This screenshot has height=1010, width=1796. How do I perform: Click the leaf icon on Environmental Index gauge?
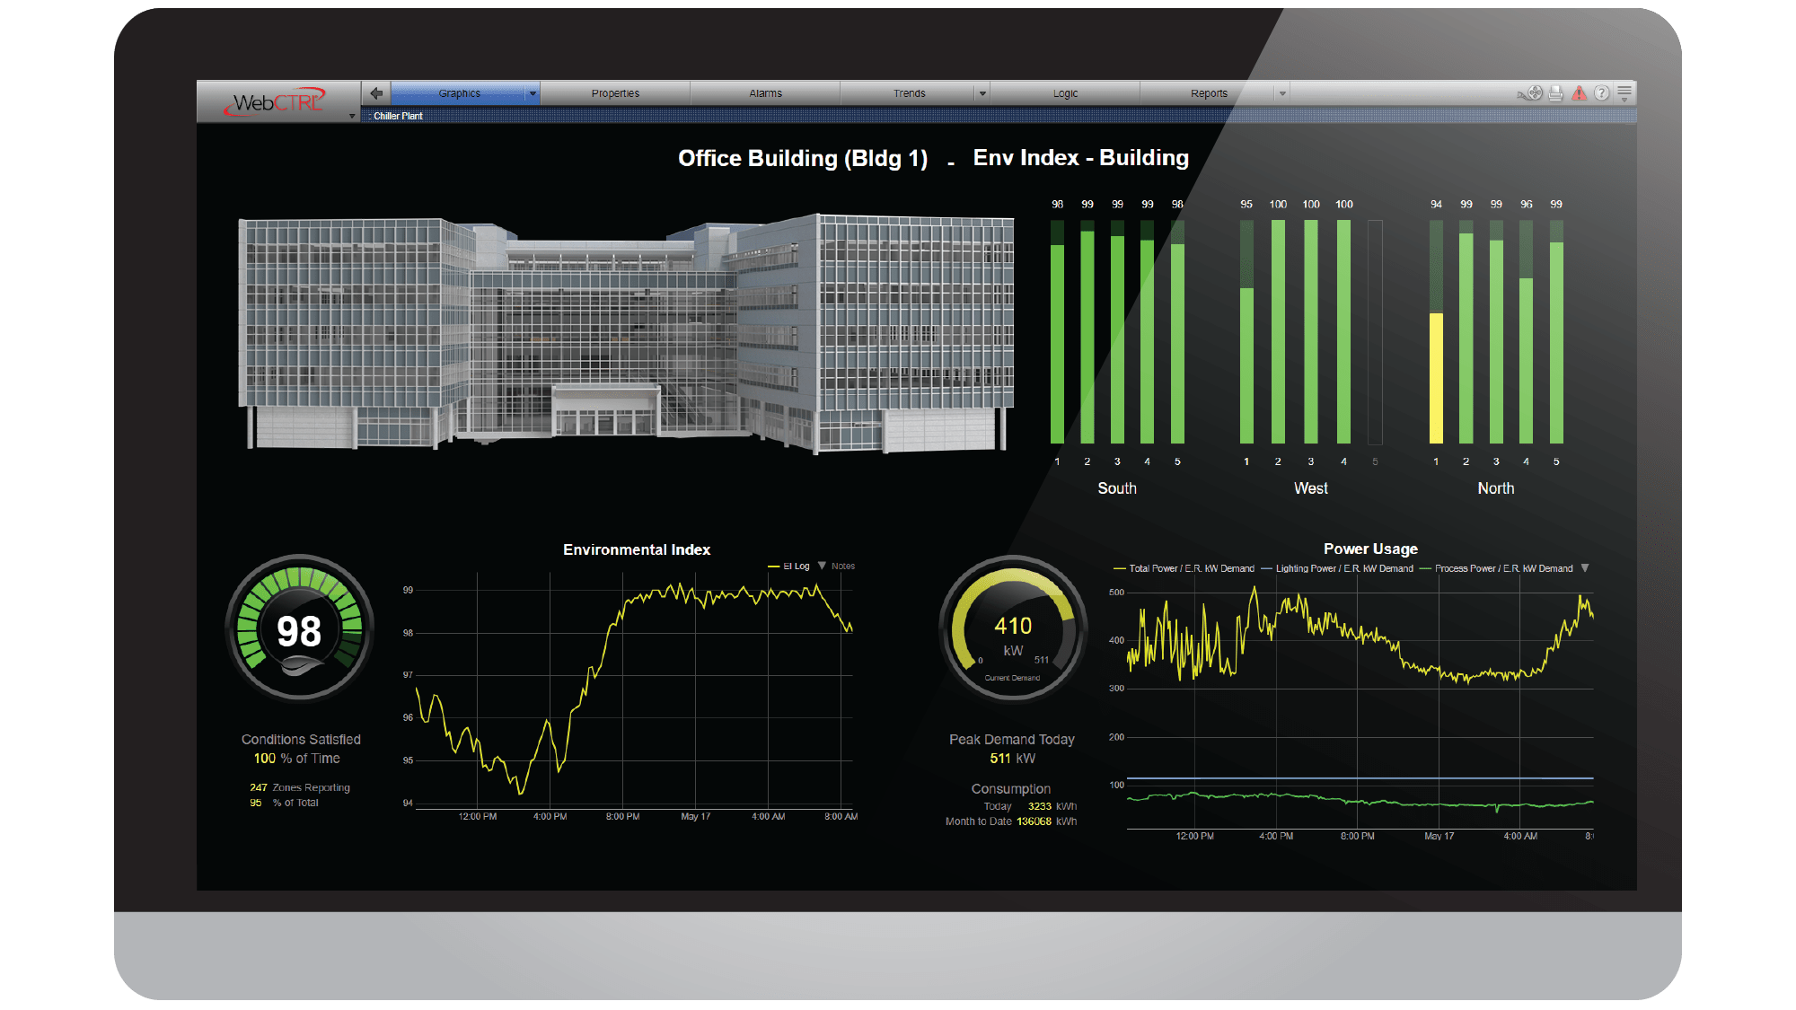click(301, 666)
